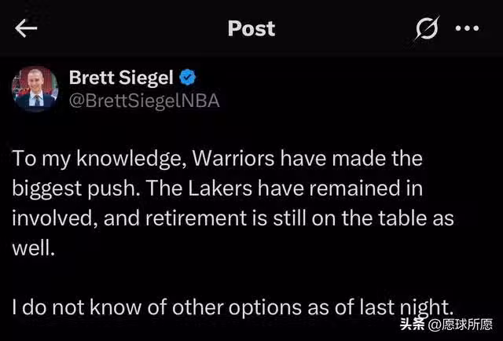
Task: Tap the Post header title
Action: [x=251, y=29]
